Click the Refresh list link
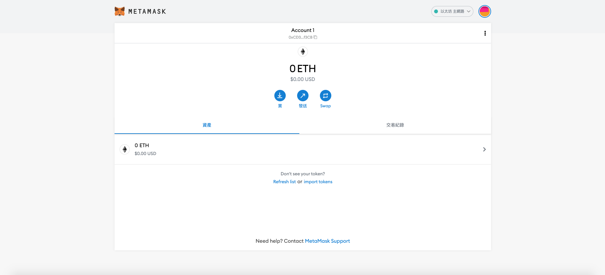This screenshot has width=605, height=275. tap(284, 182)
